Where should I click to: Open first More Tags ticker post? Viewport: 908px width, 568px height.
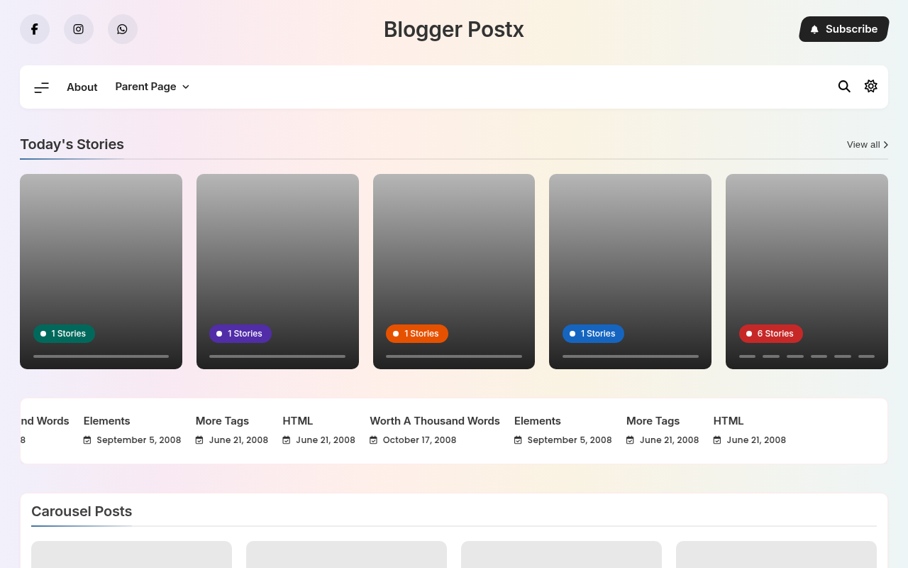(x=222, y=421)
